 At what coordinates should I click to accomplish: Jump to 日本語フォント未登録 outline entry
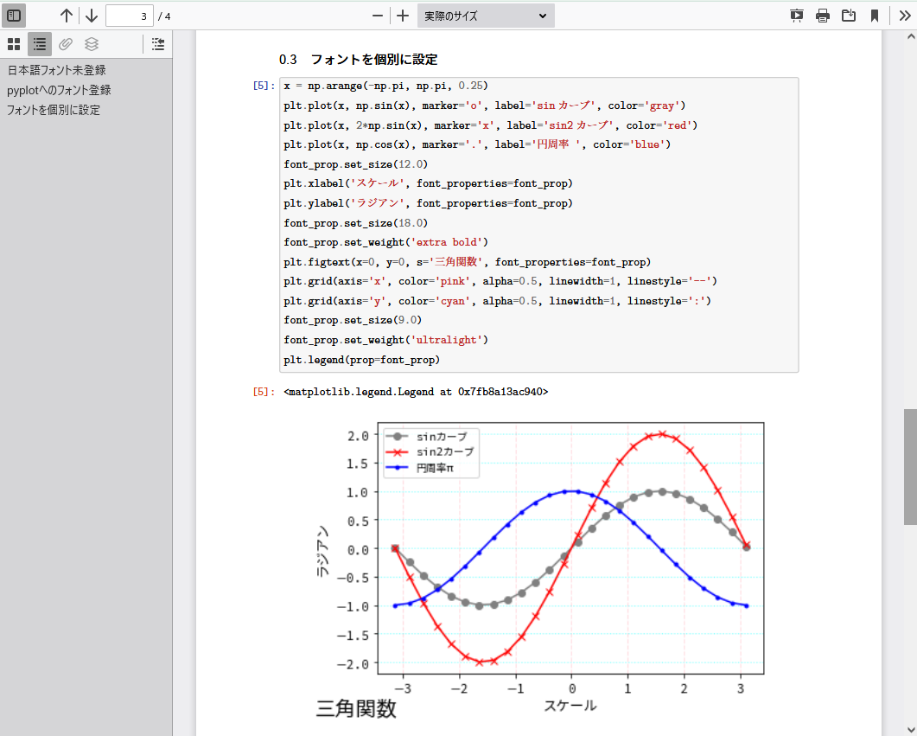[x=58, y=69]
